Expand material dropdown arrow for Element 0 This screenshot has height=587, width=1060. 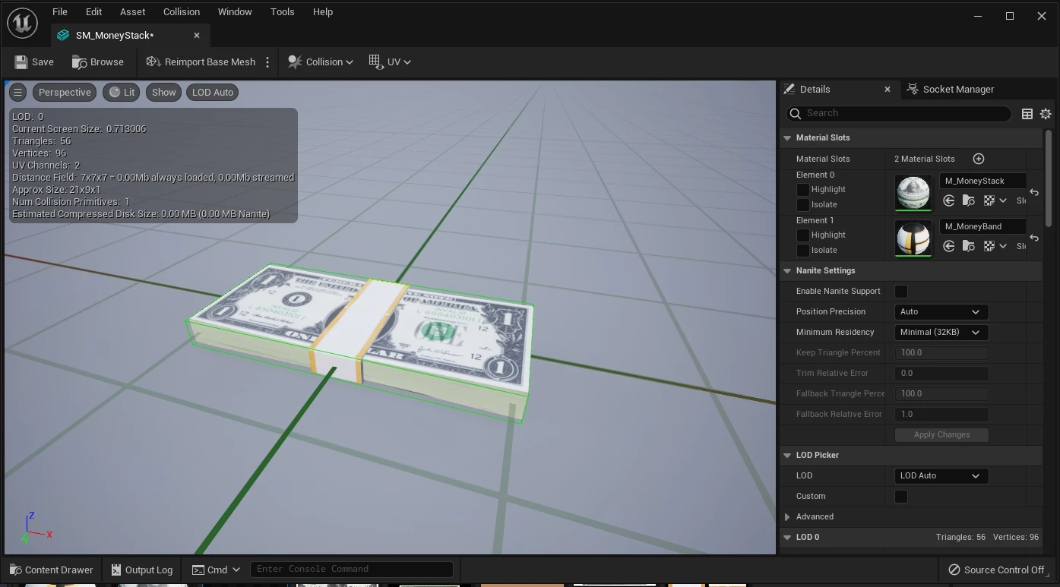pos(1003,200)
